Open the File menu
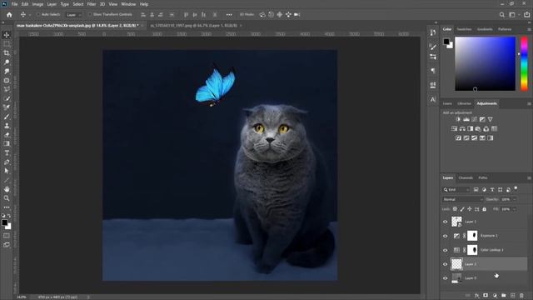Viewport: 533px width, 300px height. click(14, 4)
